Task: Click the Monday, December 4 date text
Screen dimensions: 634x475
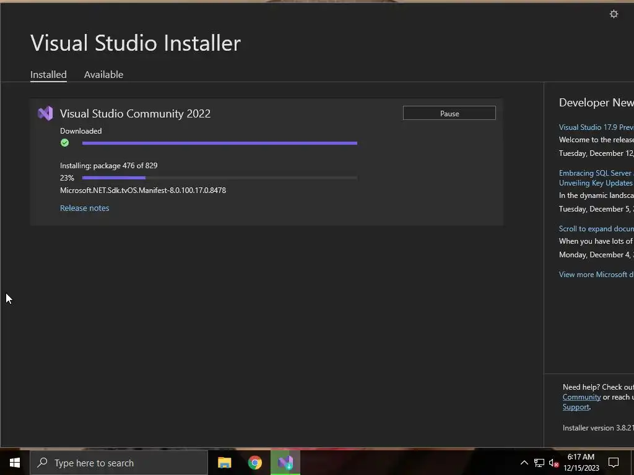Action: click(596, 255)
